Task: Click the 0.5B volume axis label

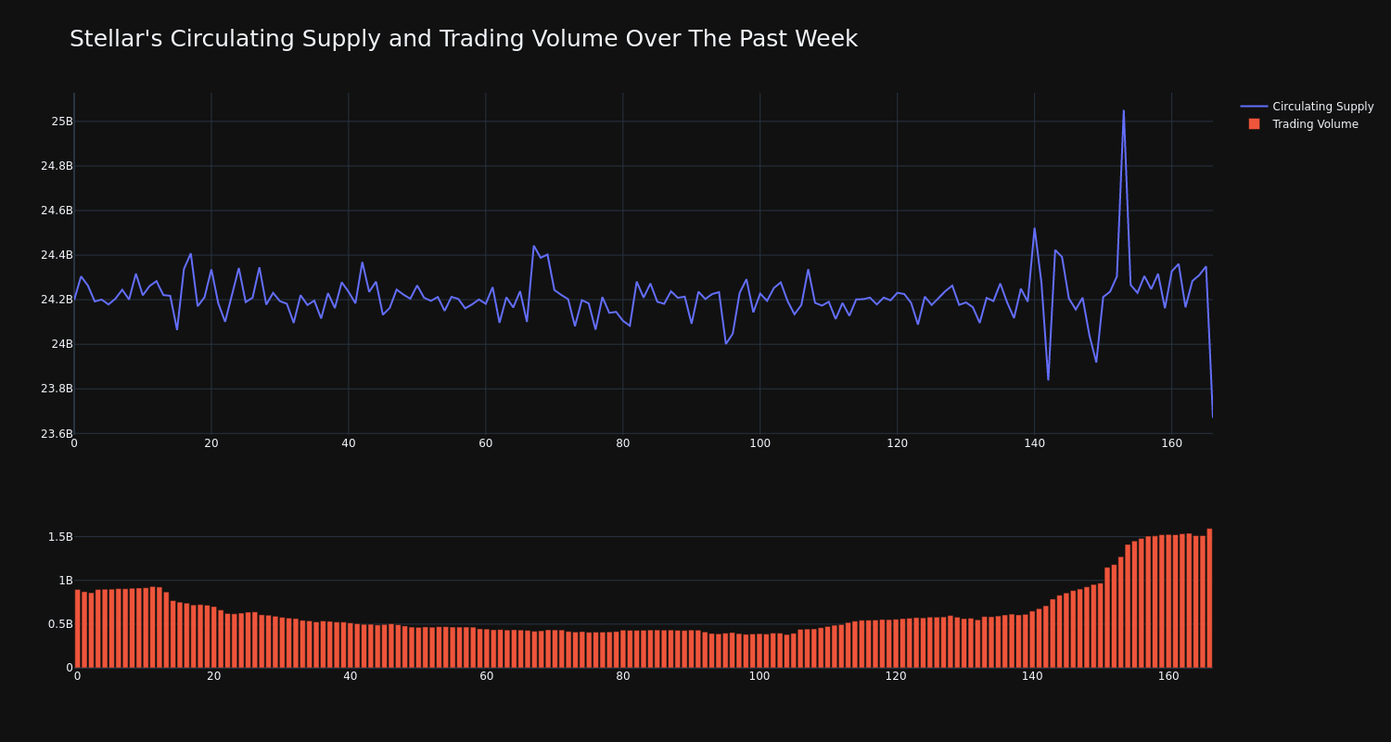Action: click(x=60, y=624)
